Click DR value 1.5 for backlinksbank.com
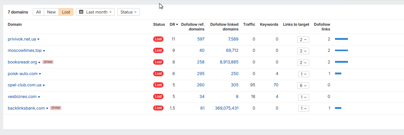The image size is (404, 135). (x=172, y=108)
